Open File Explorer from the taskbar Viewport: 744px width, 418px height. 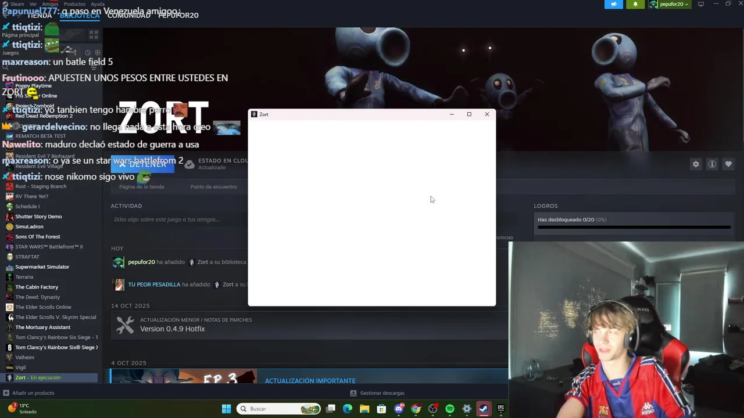tap(364, 409)
